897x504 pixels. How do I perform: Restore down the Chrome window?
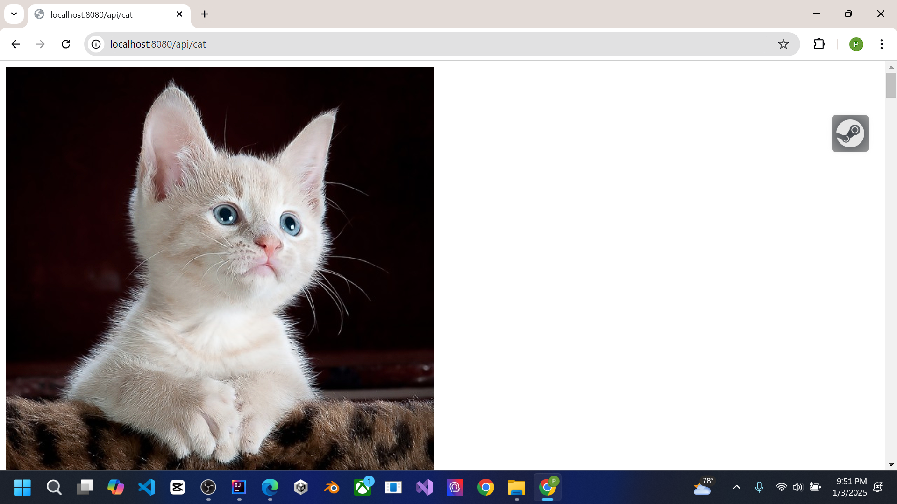pyautogui.click(x=848, y=14)
